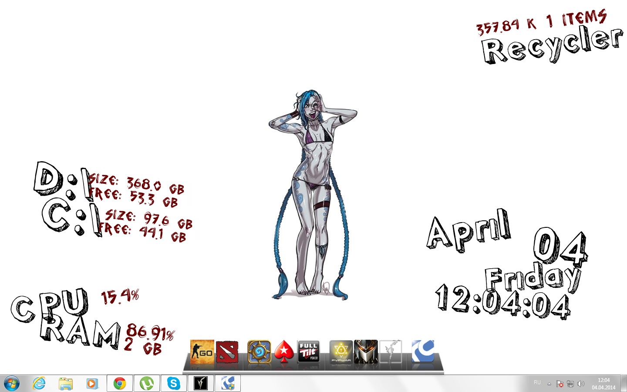Image resolution: width=627 pixels, height=392 pixels.
Task: Open the white sketch figure dock icon
Action: [x=391, y=352]
